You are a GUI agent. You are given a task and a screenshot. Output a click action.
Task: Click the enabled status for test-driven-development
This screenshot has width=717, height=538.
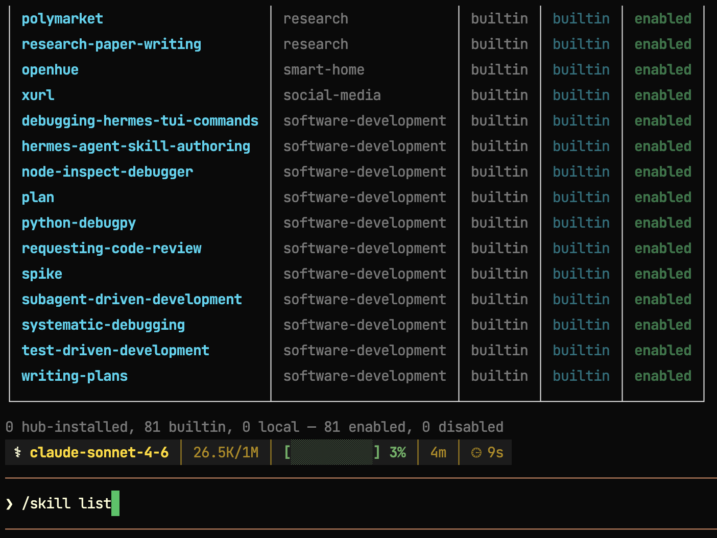(663, 351)
